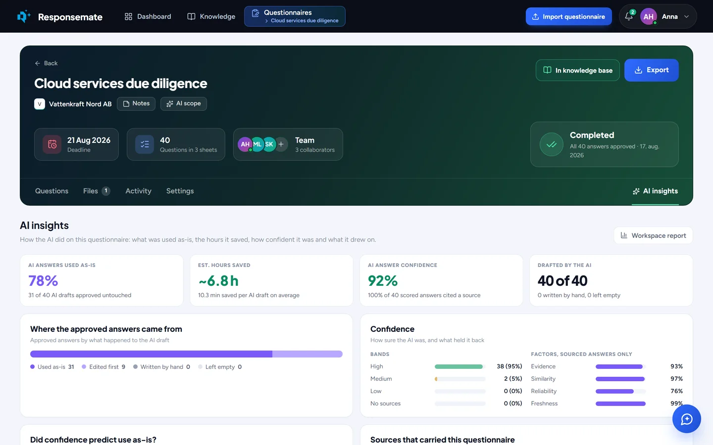Switch to the Settings tab
Screen dimensions: 713x445
point(180,191)
